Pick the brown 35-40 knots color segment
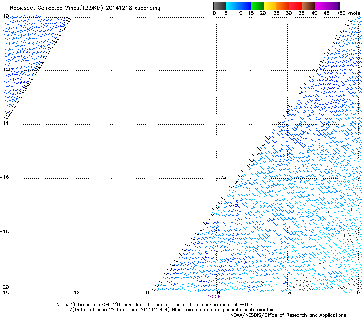Screen dimensions: 362x318 pos(308,6)
